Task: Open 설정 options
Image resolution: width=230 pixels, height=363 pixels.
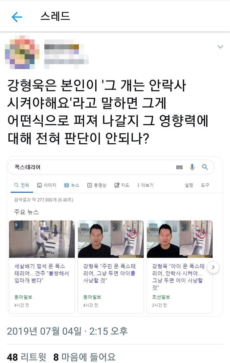Action: point(189,185)
